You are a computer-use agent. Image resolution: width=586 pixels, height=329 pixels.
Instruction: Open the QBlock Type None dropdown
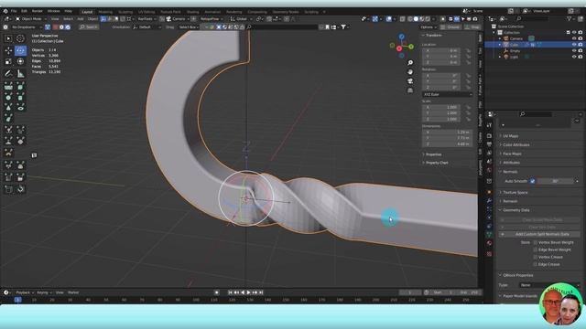pos(548,285)
